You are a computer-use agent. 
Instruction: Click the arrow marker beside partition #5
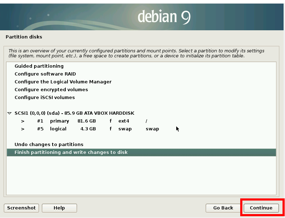coord(23,129)
